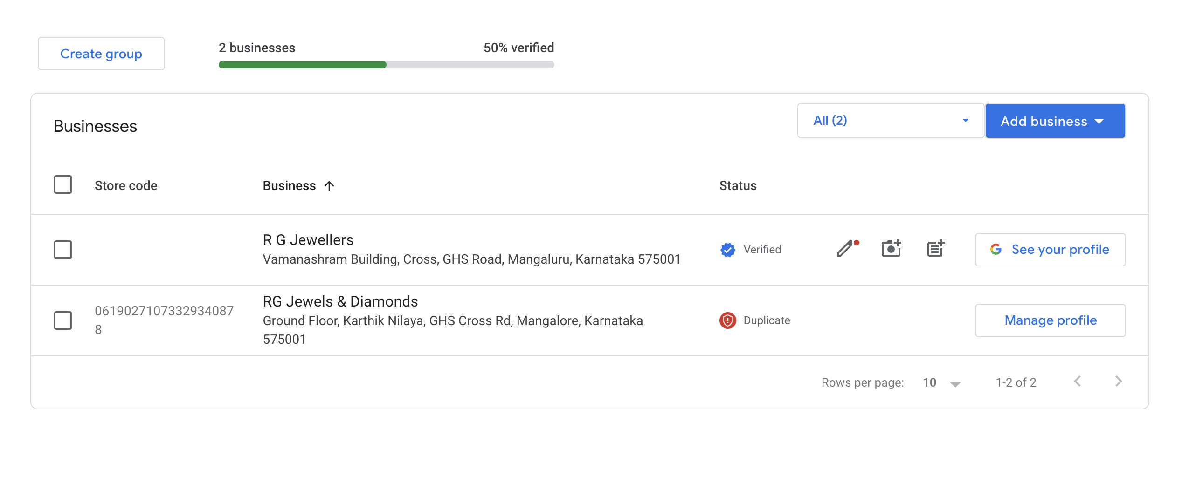1189x477 pixels.
Task: Open Manage profile for RG Jewels & Diamonds
Action: [x=1050, y=320]
